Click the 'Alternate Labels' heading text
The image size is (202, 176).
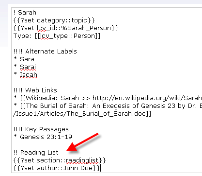pos(51,52)
